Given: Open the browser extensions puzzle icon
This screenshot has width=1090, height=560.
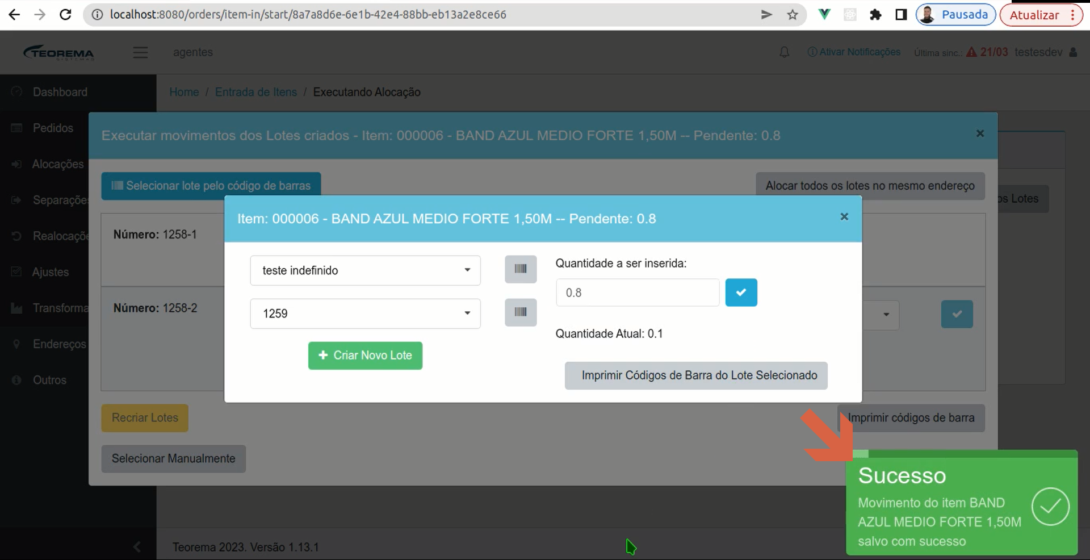Looking at the screenshot, I should (x=875, y=15).
